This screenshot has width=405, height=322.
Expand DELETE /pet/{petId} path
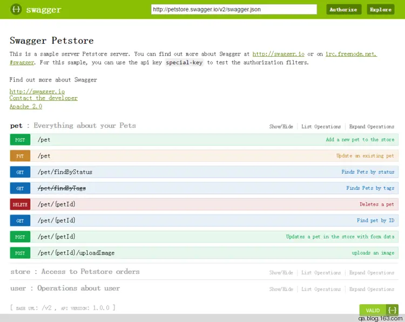coord(57,204)
